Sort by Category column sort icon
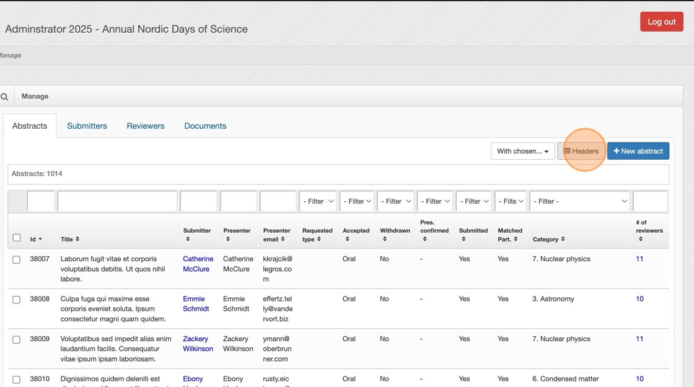The width and height of the screenshot is (694, 387). 563,239
